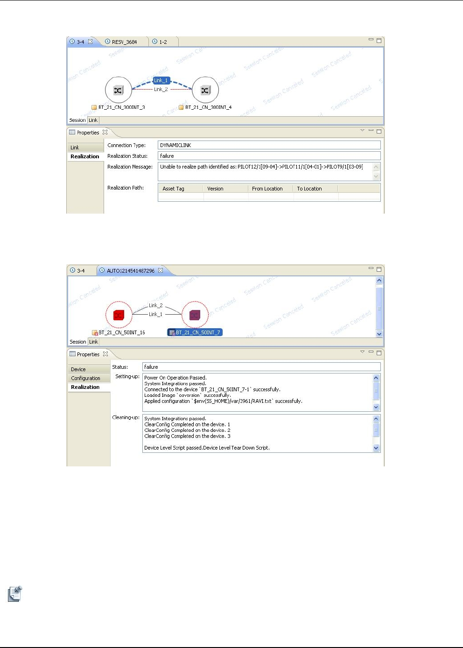Open the Session bottom tab in upper editor
This screenshot has height=648, width=463.
tap(77, 120)
